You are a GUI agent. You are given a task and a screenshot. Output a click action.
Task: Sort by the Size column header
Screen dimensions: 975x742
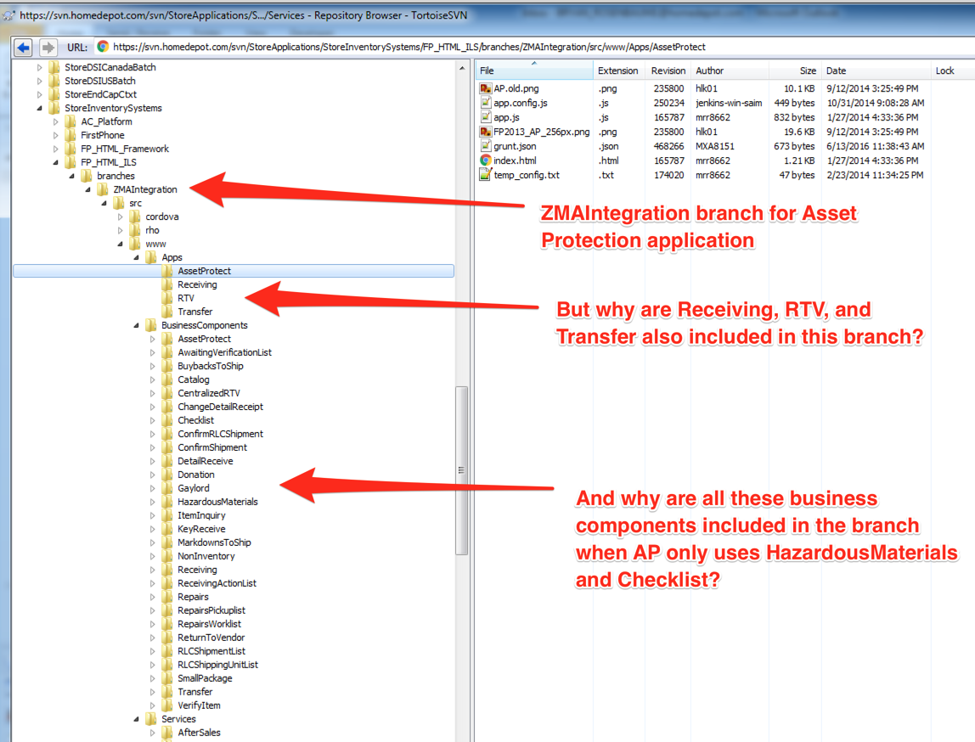coord(795,70)
